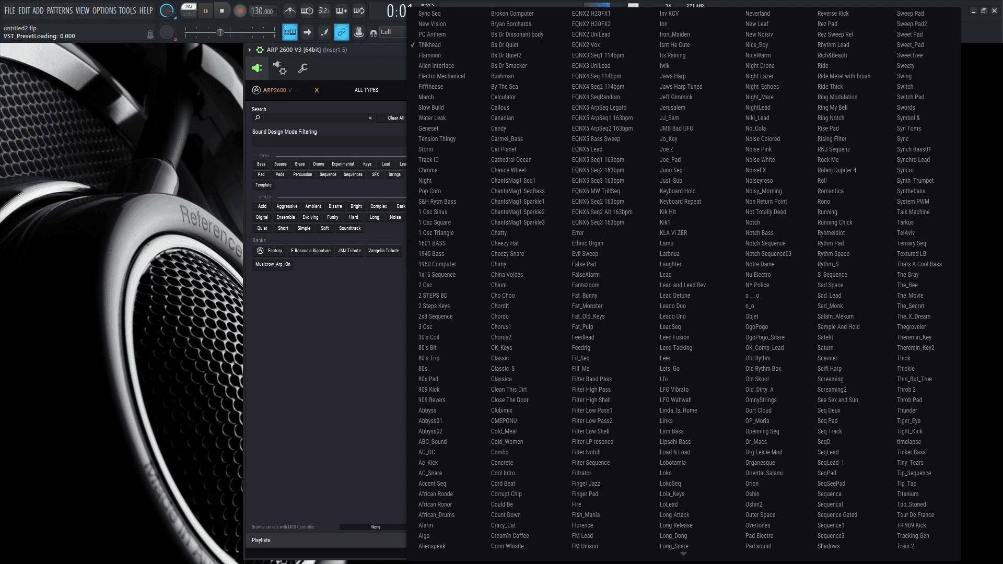The height and width of the screenshot is (564, 1003).
Task: Open MIDI controller None dropdown
Action: (373, 527)
